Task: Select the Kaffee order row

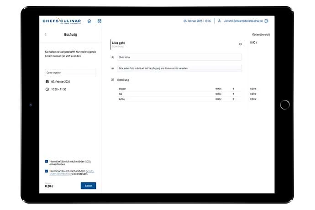Action: pos(178,99)
